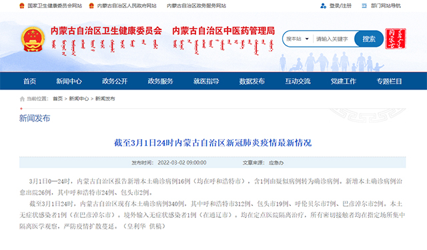This screenshot has width=427, height=250.
Task: Open 政务公开 navigation item
Action: pos(115,81)
